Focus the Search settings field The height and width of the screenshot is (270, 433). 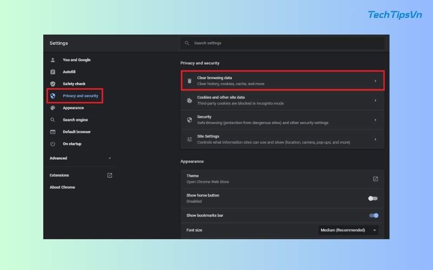click(x=283, y=43)
